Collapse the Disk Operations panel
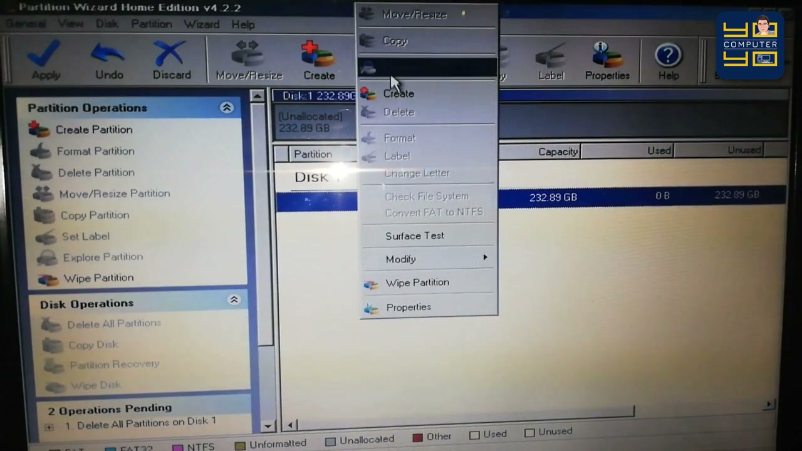The image size is (802, 451). (234, 300)
